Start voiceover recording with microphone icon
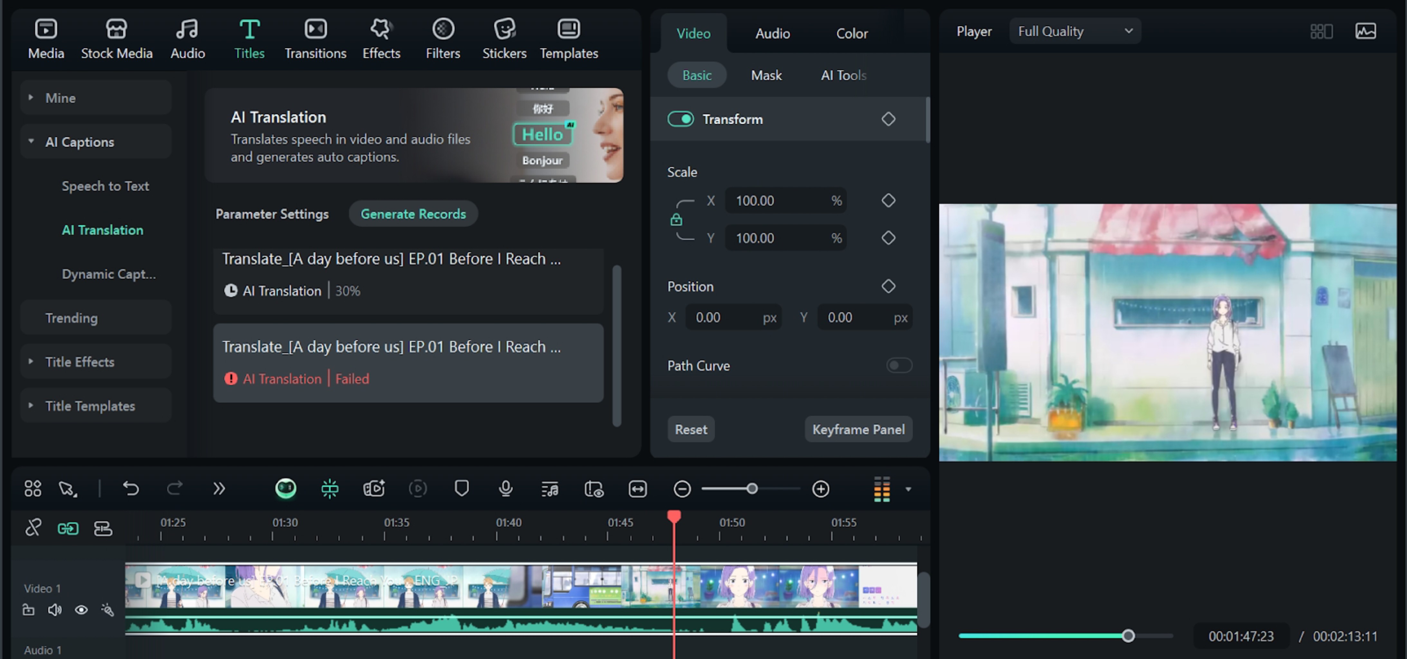This screenshot has width=1407, height=659. tap(506, 488)
